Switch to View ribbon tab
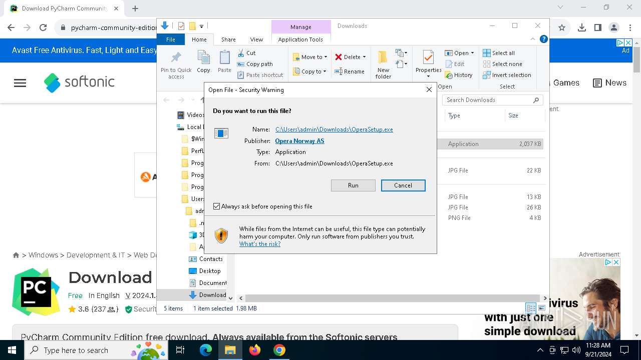The width and height of the screenshot is (641, 360). pos(256,39)
